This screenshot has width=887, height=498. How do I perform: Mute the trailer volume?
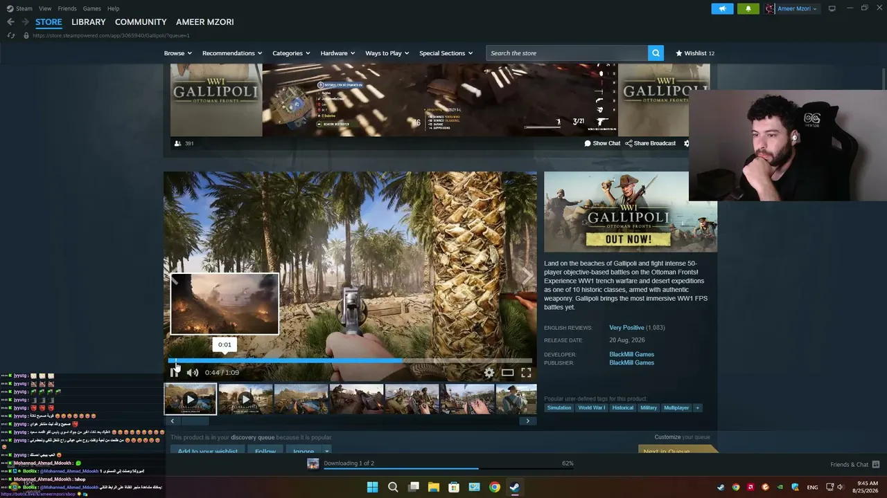[193, 373]
